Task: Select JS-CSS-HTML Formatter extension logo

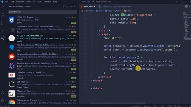Action: [12, 38]
